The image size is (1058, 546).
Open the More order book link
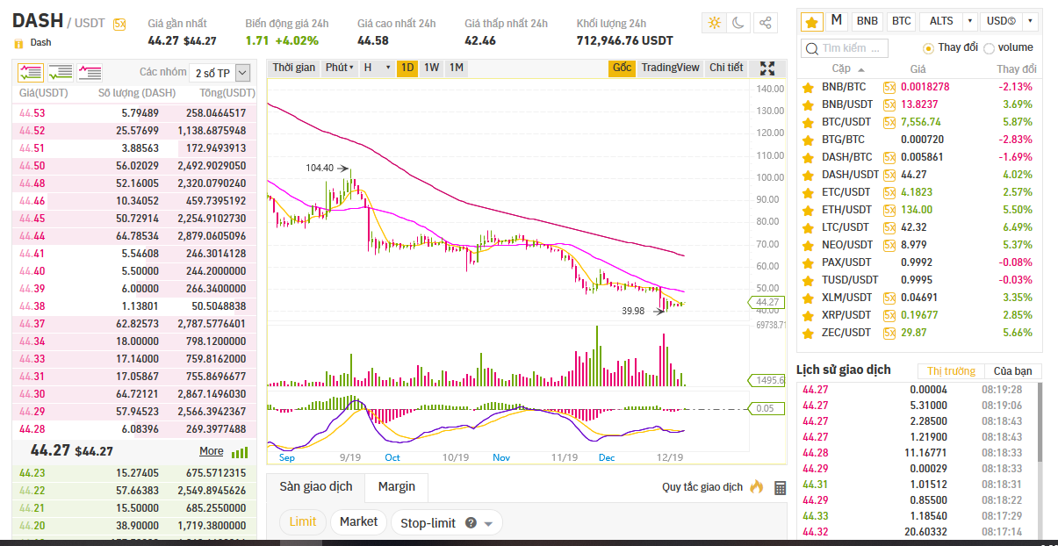(x=212, y=451)
